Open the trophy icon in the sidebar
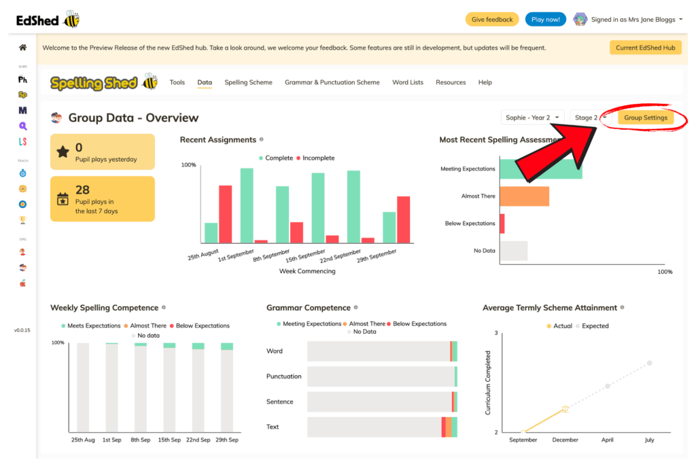The width and height of the screenshot is (696, 464). 22,220
